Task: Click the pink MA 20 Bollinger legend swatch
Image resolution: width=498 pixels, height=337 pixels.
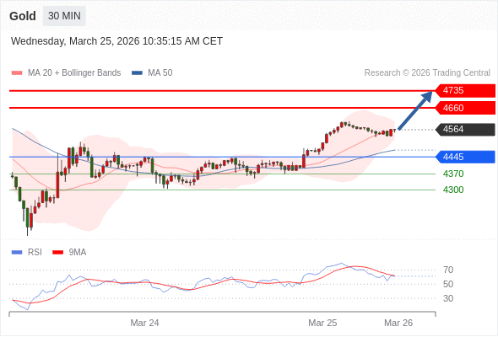Action: 17,73
